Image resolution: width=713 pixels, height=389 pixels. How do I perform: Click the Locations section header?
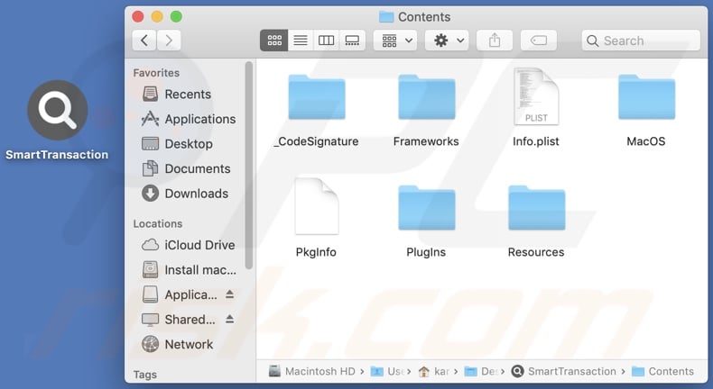point(158,224)
